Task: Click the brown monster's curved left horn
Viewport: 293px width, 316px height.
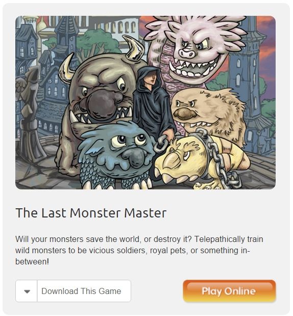Action: (x=67, y=68)
